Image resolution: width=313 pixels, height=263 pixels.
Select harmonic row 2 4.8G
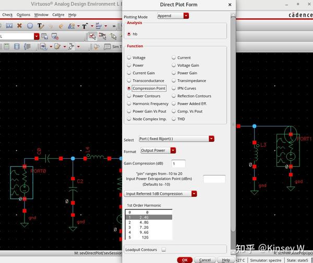point(149,222)
